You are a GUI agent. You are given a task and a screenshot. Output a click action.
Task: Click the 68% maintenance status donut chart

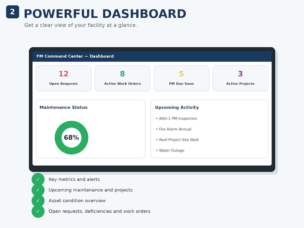coord(72,138)
